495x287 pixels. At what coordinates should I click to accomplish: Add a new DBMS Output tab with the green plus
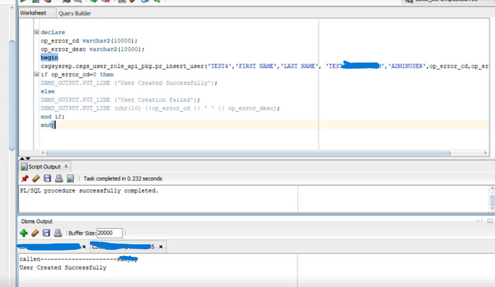(x=24, y=232)
